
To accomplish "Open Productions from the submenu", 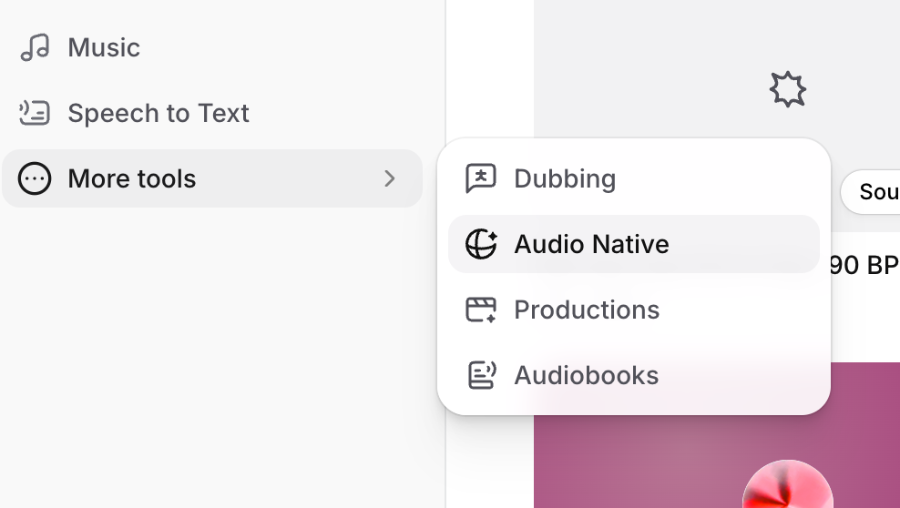I will tap(634, 310).
